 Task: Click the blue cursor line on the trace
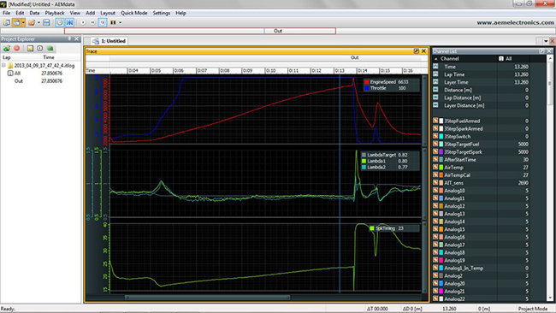point(340,185)
